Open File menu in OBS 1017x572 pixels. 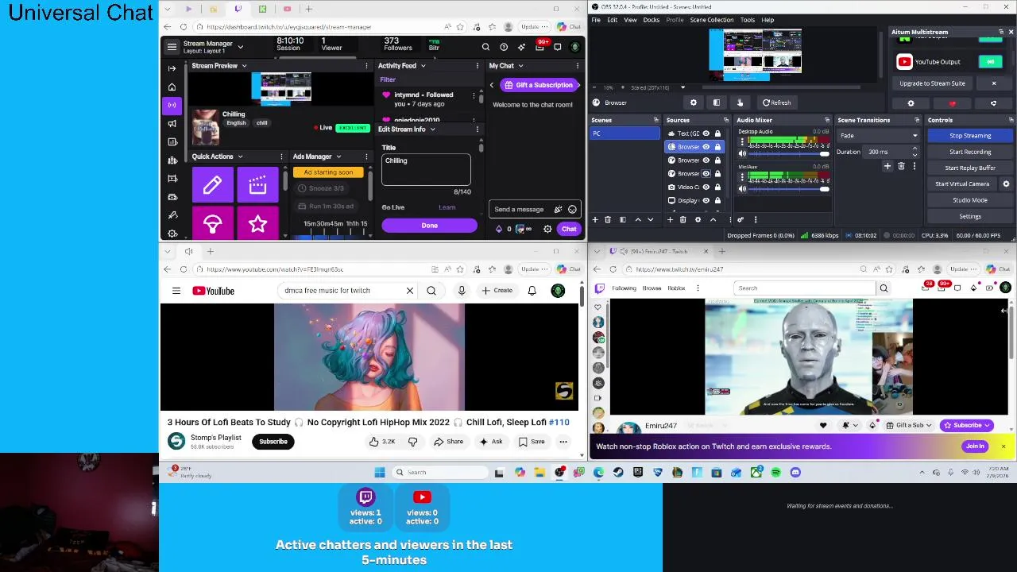tap(596, 20)
